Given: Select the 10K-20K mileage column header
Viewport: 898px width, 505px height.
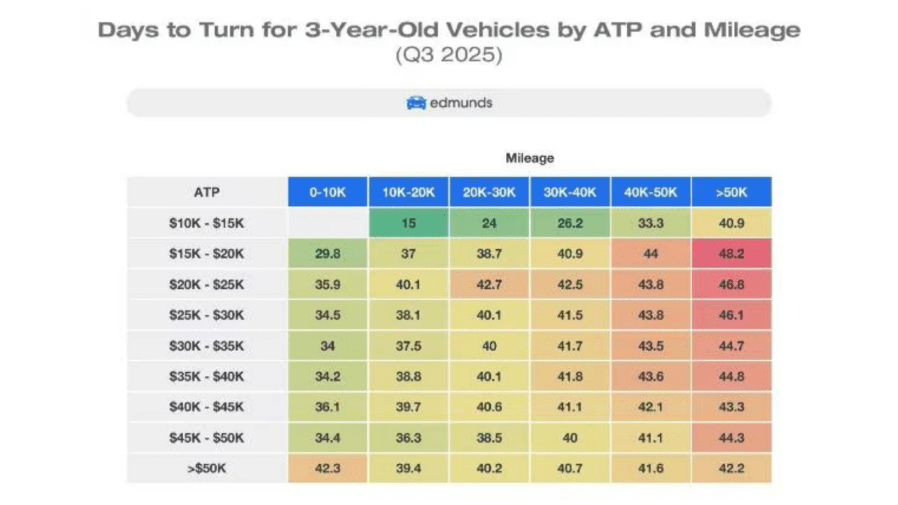Looking at the screenshot, I should pyautogui.click(x=408, y=192).
